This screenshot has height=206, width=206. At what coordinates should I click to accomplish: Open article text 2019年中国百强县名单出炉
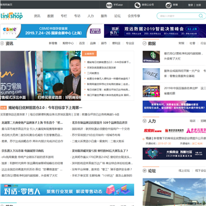pyautogui.click(x=181, y=88)
